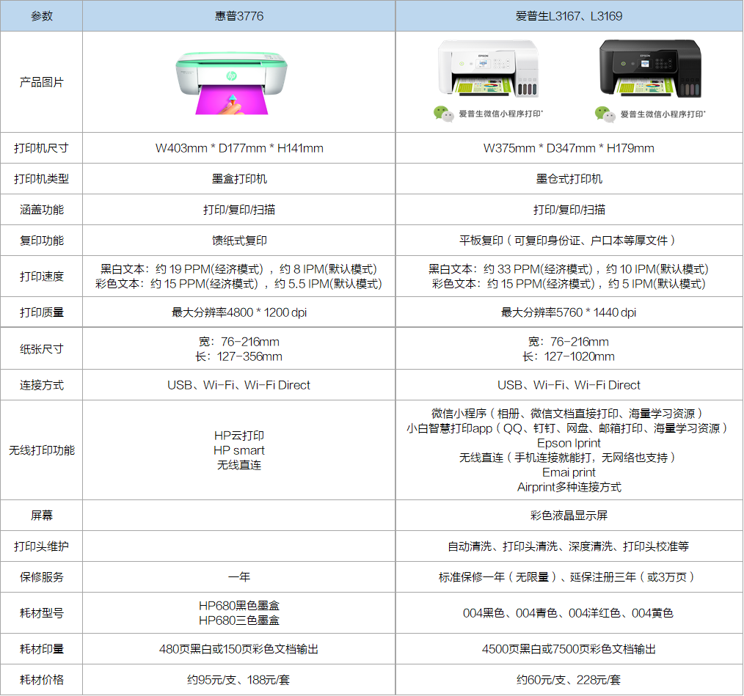Click the row label '耗材价格'
Screen dimensions: 744x696
[x=41, y=679]
